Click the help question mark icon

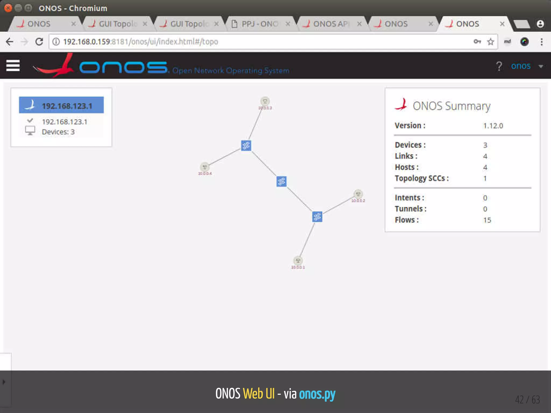499,66
